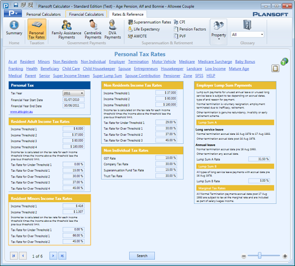
Task: Switch to Personal Calculators tab
Action: click(43, 14)
